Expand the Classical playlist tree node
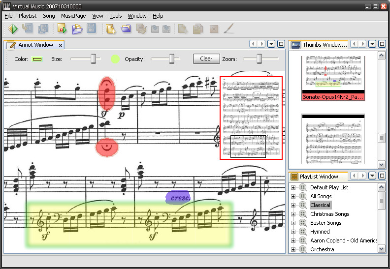Image resolution: width=390 pixels, height=269 pixels. [x=294, y=205]
